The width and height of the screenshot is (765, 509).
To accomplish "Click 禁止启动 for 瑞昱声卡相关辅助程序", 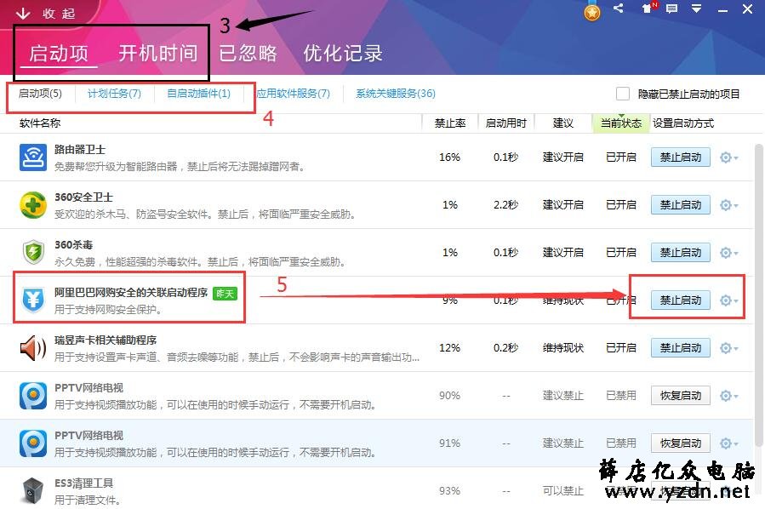I will [681, 348].
